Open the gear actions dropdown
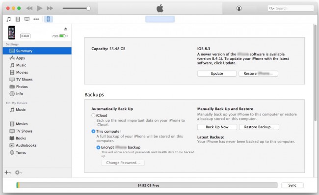This screenshot has height=195, width=319. [19, 172]
